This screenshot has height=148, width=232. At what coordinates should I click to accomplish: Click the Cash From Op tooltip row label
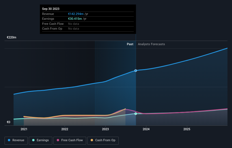pyautogui.click(x=52, y=29)
